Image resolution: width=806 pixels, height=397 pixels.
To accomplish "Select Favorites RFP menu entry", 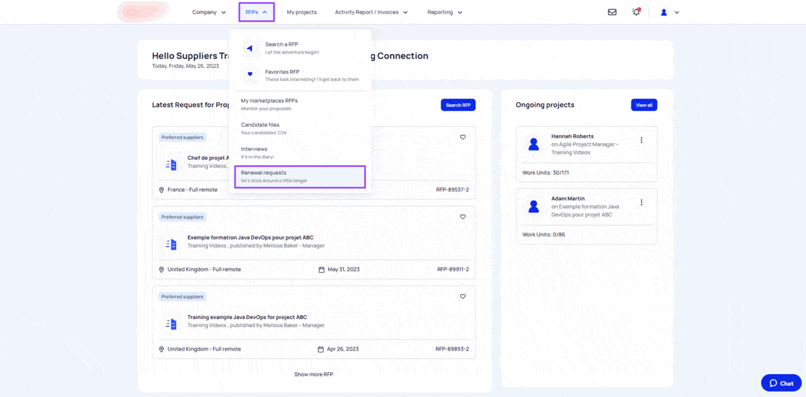I will [300, 75].
